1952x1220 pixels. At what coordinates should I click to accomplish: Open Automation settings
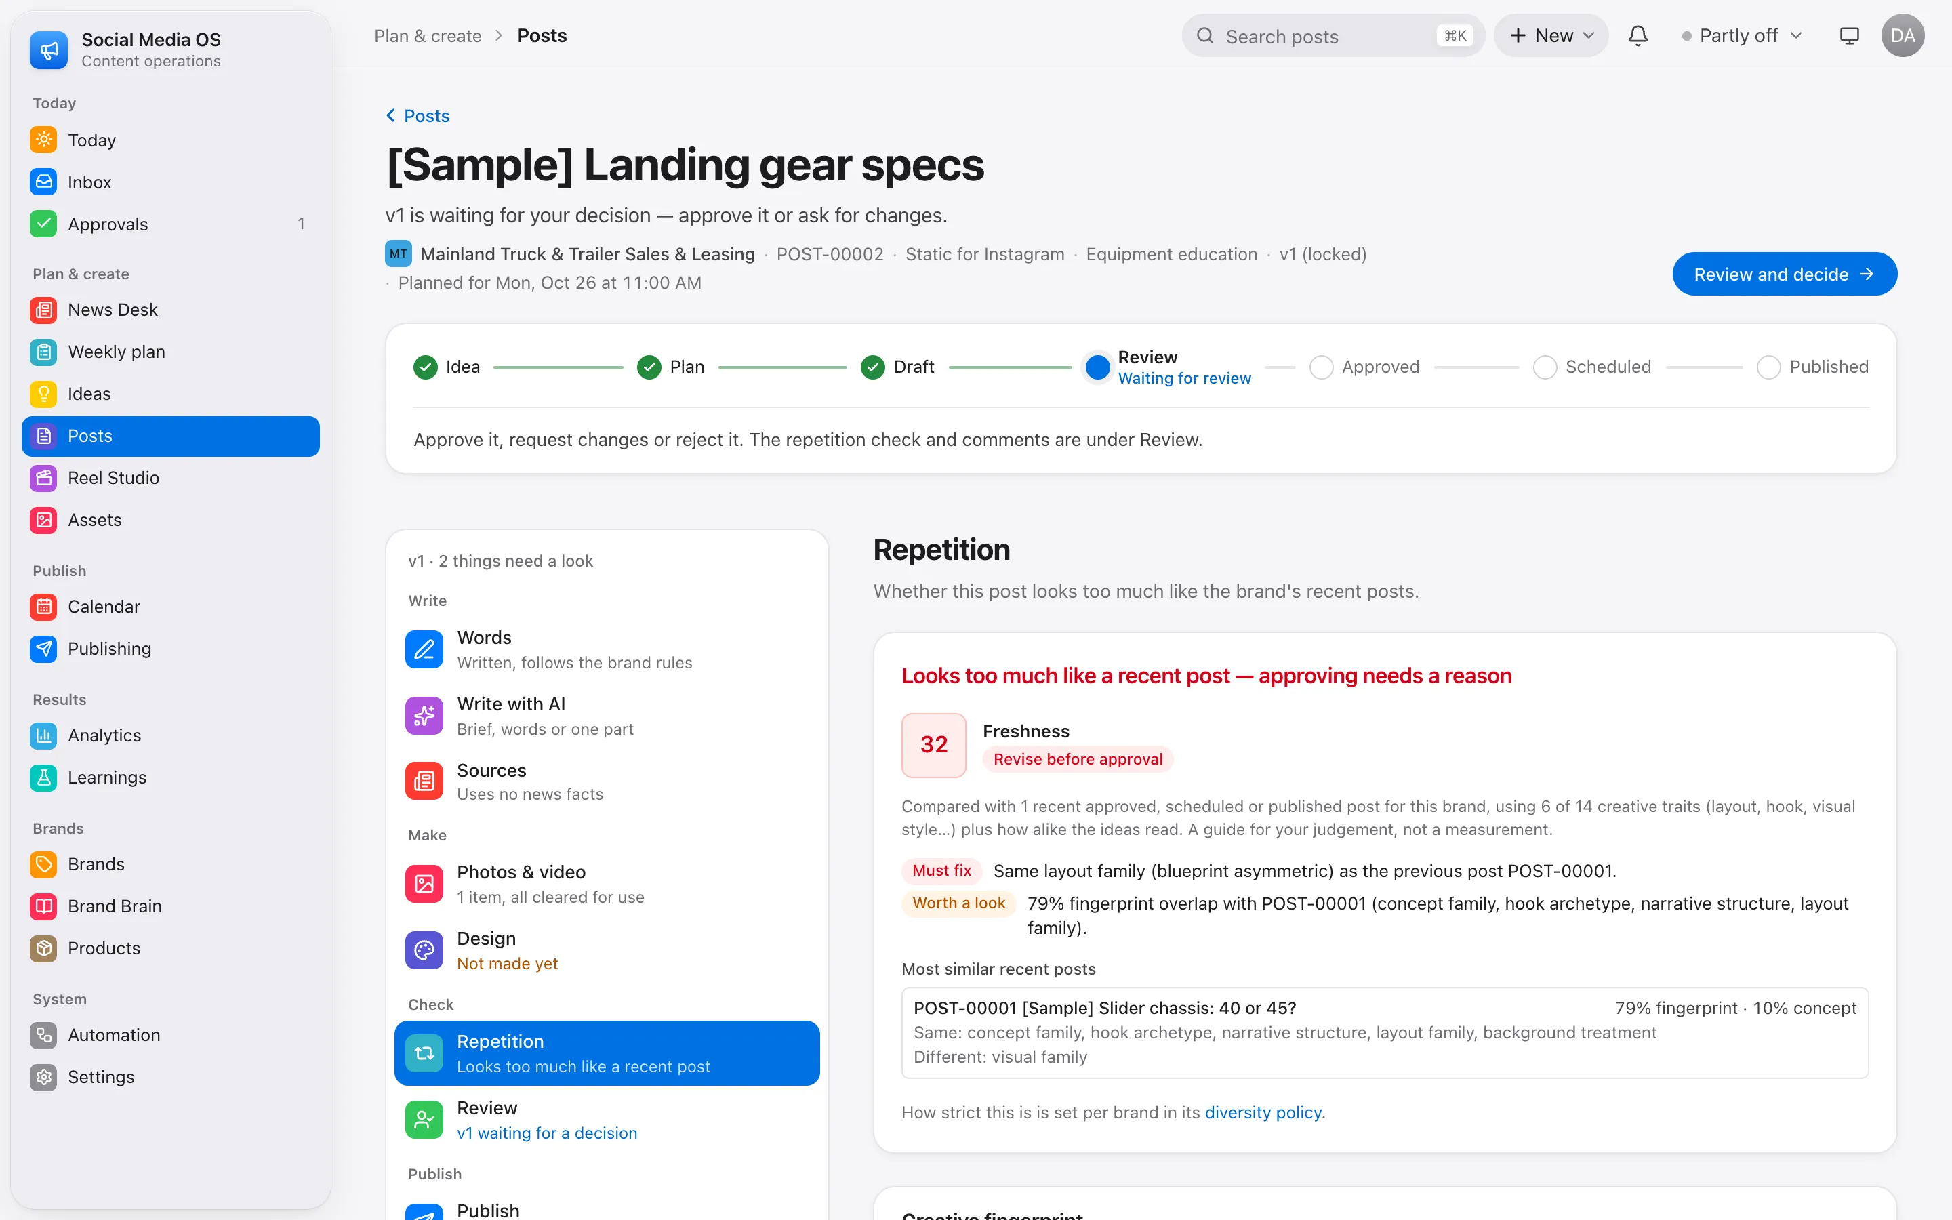point(170,1034)
